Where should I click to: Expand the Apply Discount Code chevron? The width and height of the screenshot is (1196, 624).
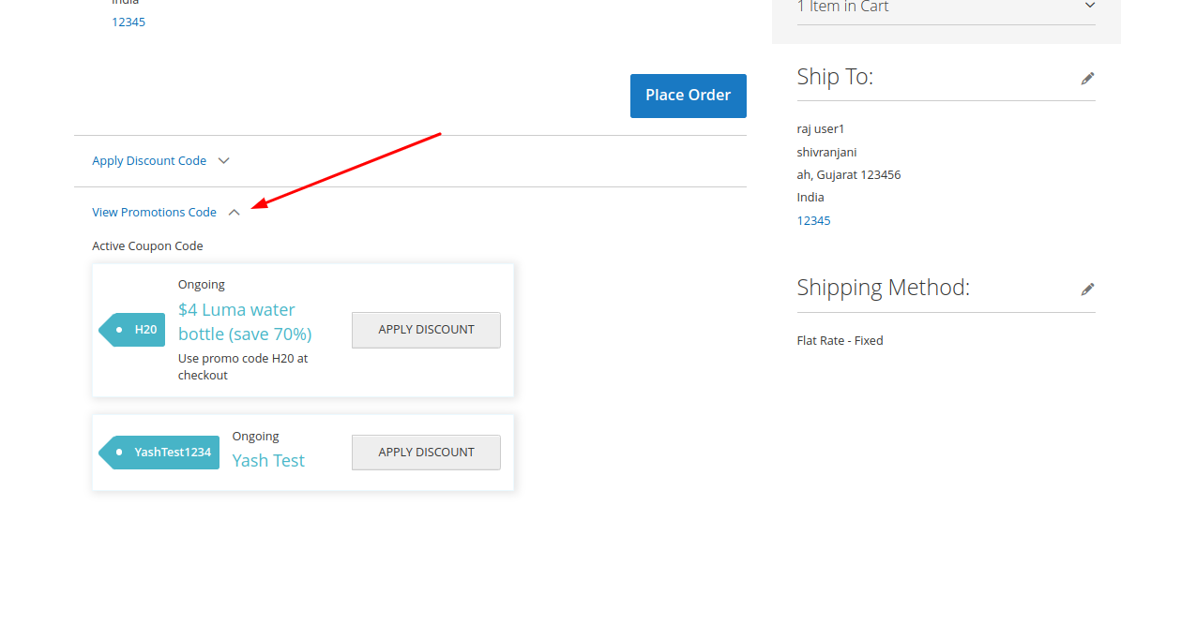pos(224,161)
